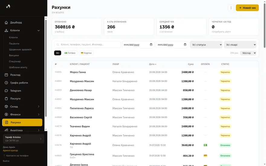Click card payment icon for invoice #4865
Viewport: 266px width, 166px height.
click(205, 156)
